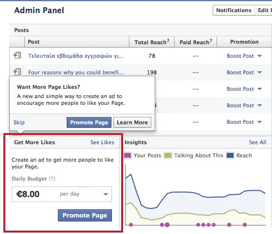The height and width of the screenshot is (234, 272).
Task: Expand Boost Post dropdown for Four reasons post
Action: (x=259, y=72)
